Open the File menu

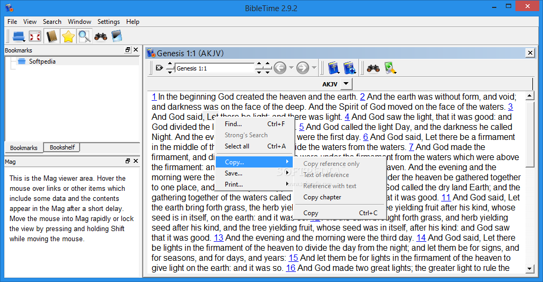(x=12, y=21)
